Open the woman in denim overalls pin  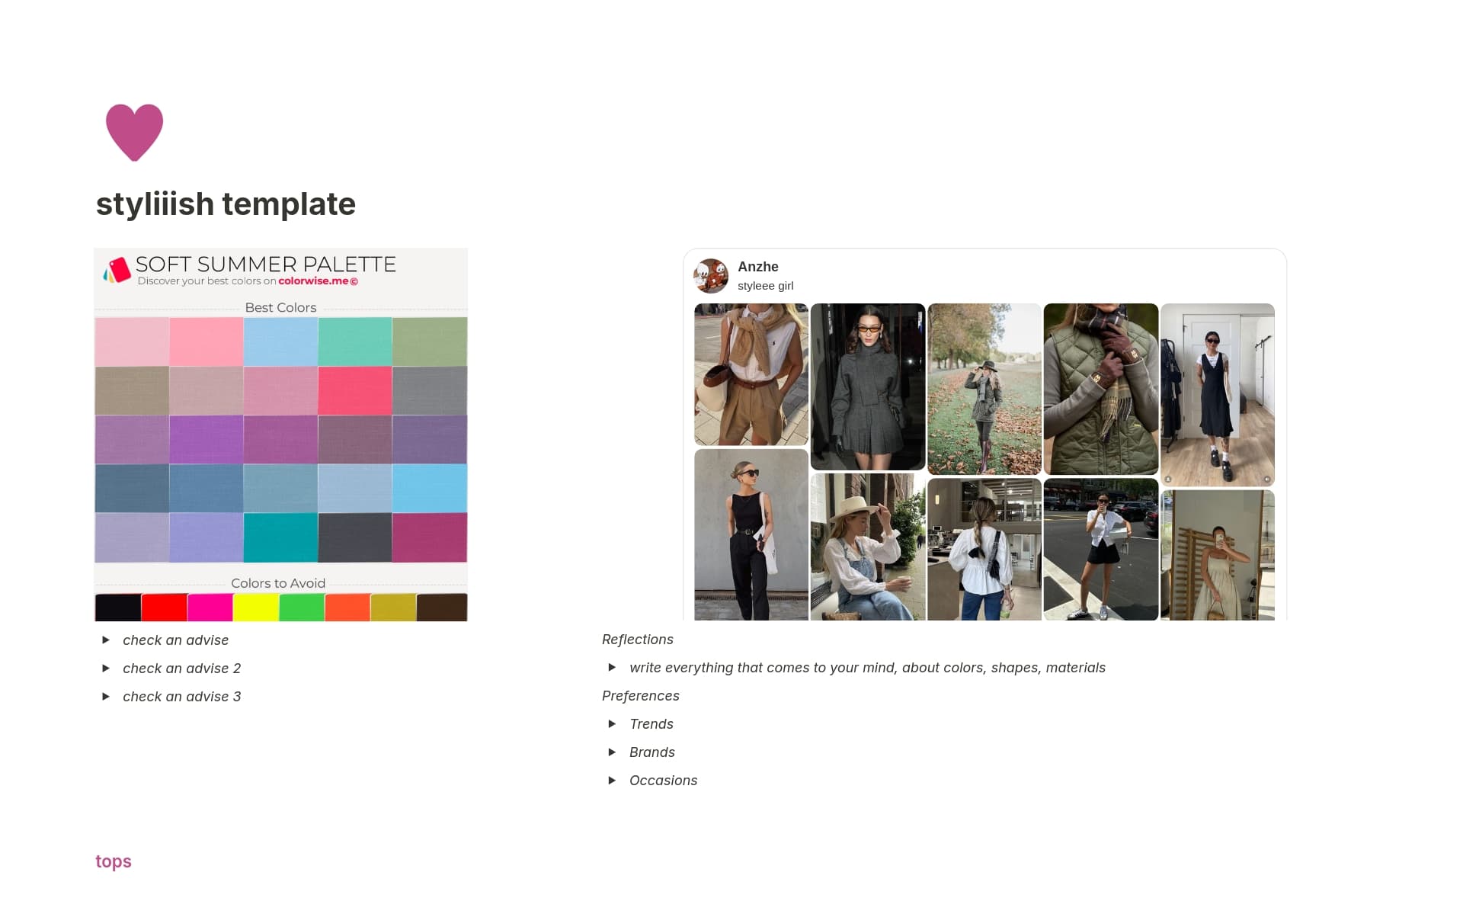(x=867, y=547)
